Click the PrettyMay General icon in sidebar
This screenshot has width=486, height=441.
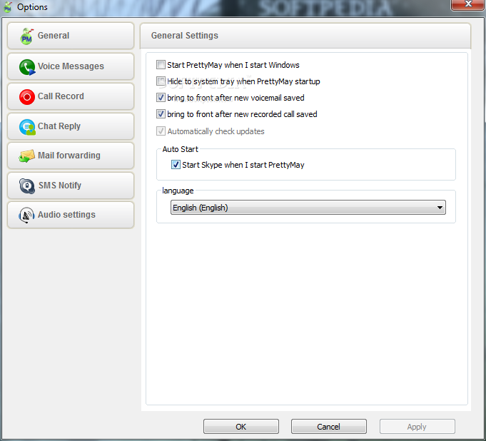click(27, 36)
